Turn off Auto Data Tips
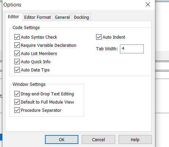This screenshot has height=147, width=169. [x=17, y=70]
